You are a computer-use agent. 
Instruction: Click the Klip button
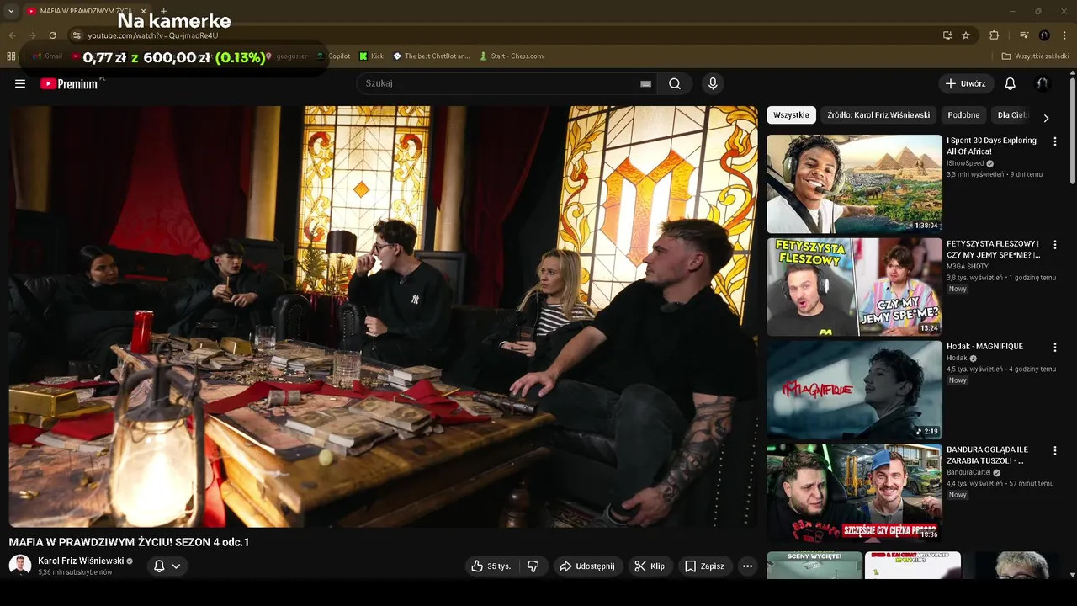(x=650, y=566)
